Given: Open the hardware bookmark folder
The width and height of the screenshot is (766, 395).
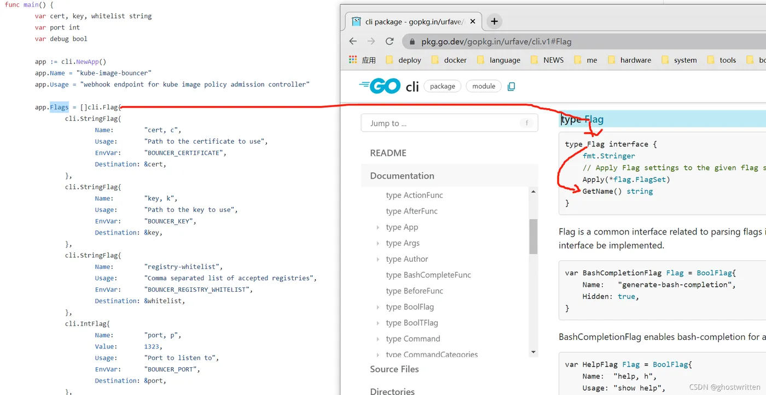Looking at the screenshot, I should tap(629, 60).
